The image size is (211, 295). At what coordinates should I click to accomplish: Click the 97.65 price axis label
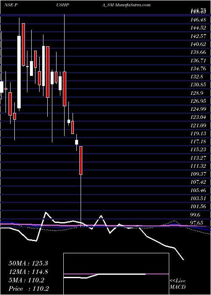[196, 223]
